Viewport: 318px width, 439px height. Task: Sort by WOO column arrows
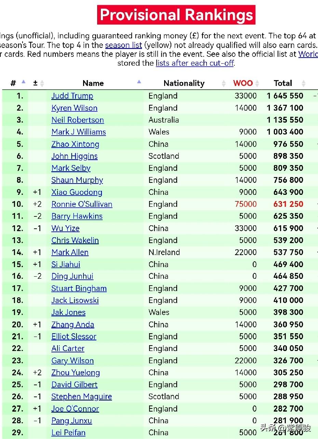pos(257,83)
